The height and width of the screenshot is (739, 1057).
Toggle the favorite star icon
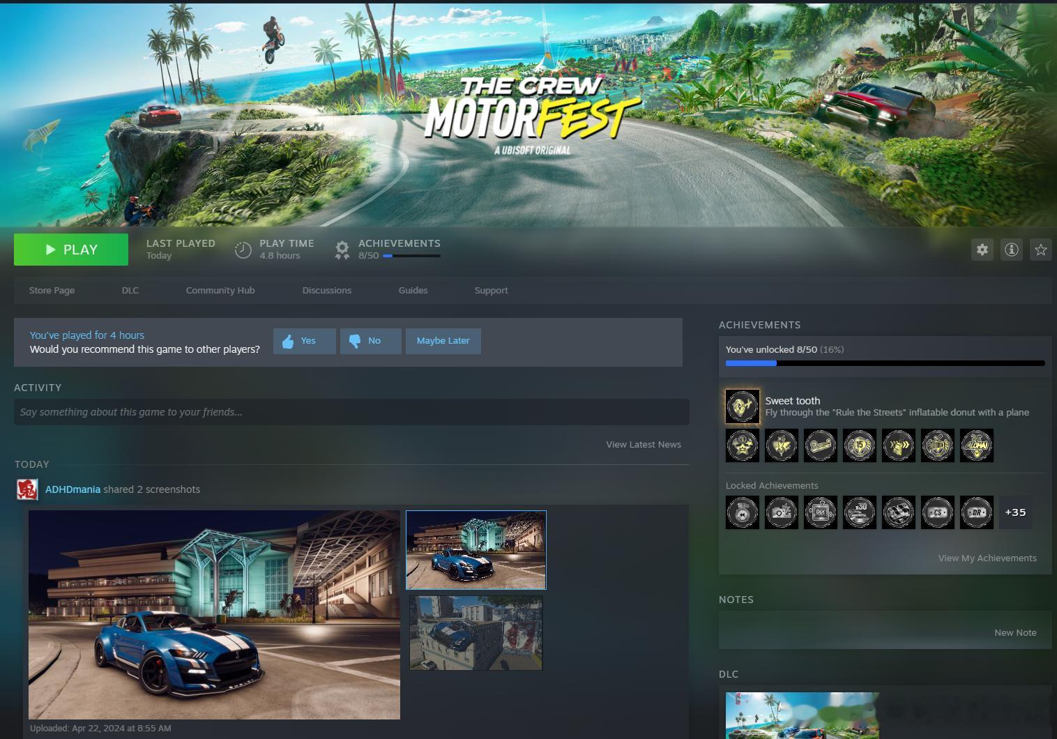click(1041, 250)
